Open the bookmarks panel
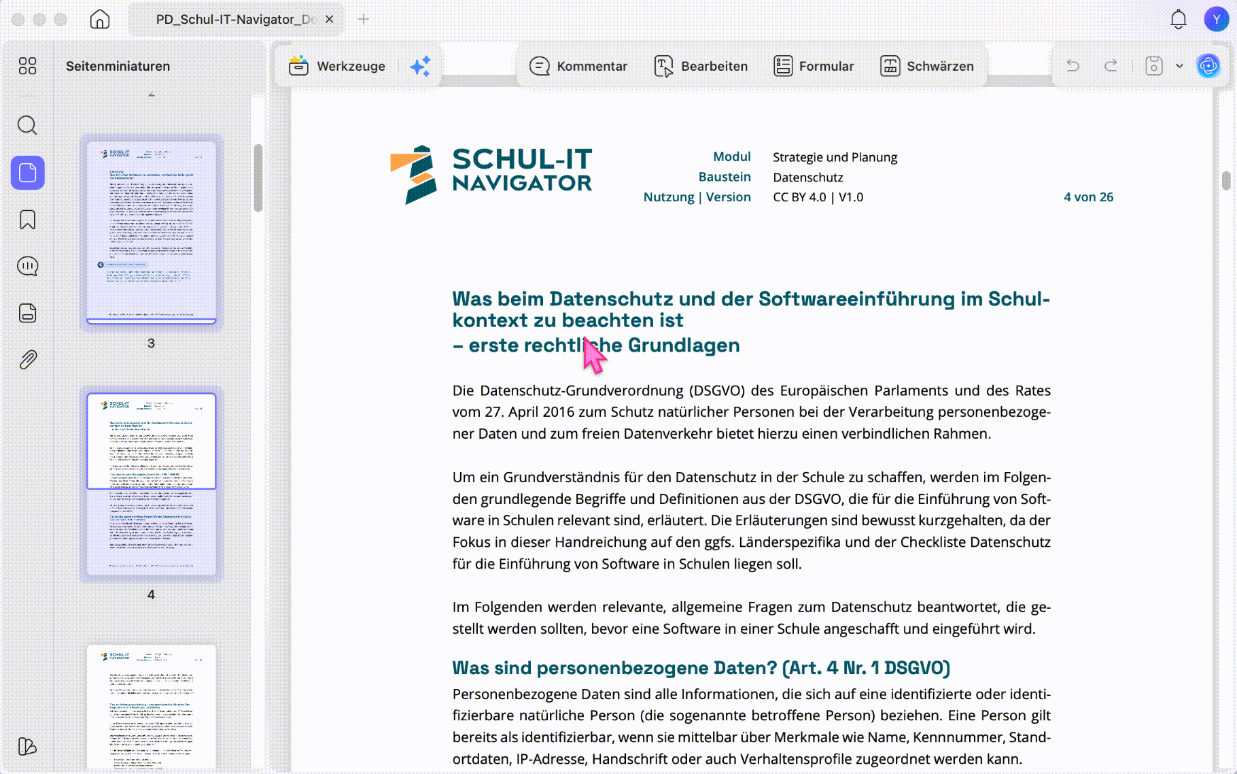Viewport: 1237px width, 774px height. [x=28, y=220]
